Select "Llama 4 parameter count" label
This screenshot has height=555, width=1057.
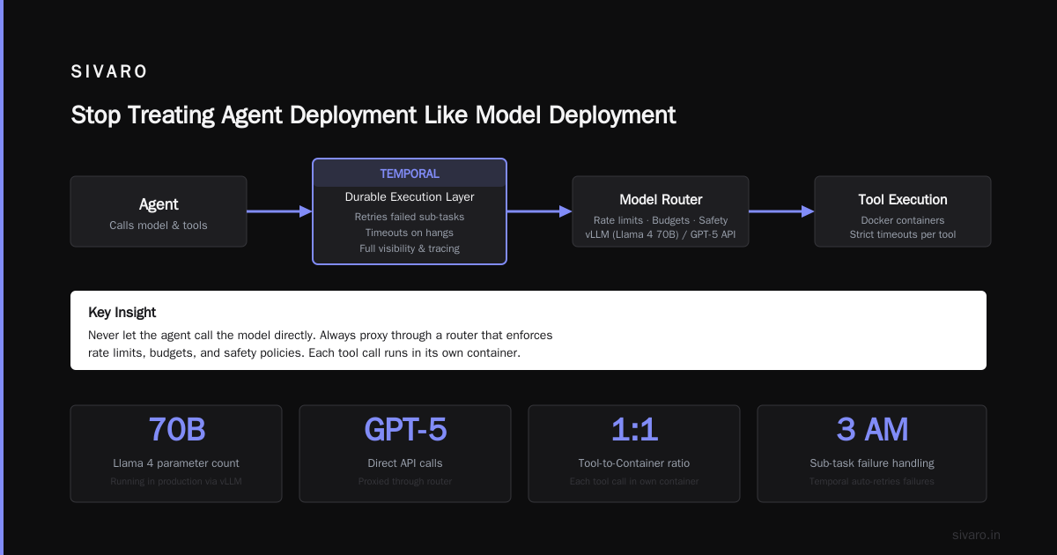(x=176, y=462)
